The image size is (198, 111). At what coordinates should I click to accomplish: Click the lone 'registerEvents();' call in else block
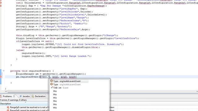pos(33,53)
